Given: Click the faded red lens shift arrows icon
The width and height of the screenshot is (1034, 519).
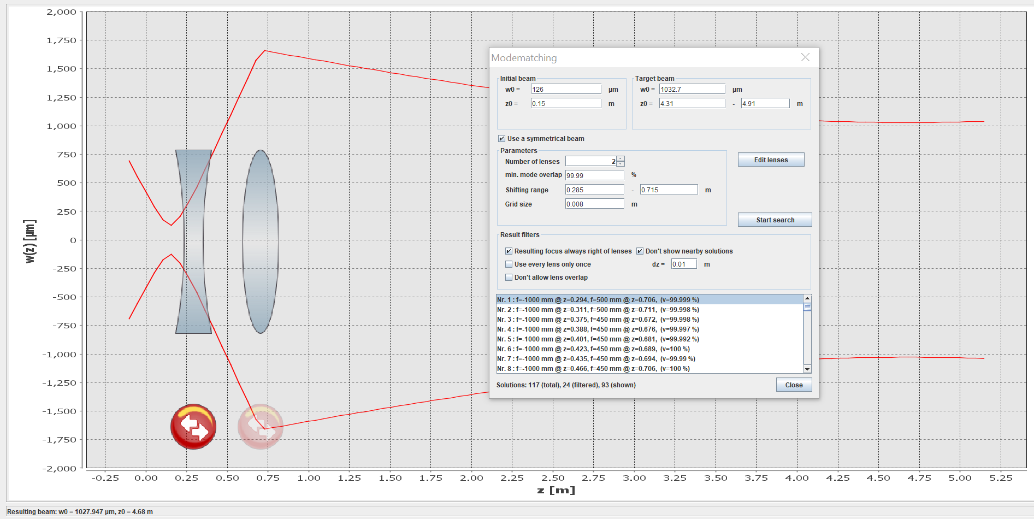Looking at the screenshot, I should coord(261,427).
